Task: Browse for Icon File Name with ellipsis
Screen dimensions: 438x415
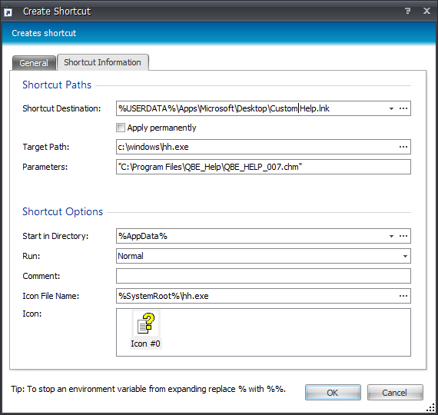Action: tap(403, 296)
